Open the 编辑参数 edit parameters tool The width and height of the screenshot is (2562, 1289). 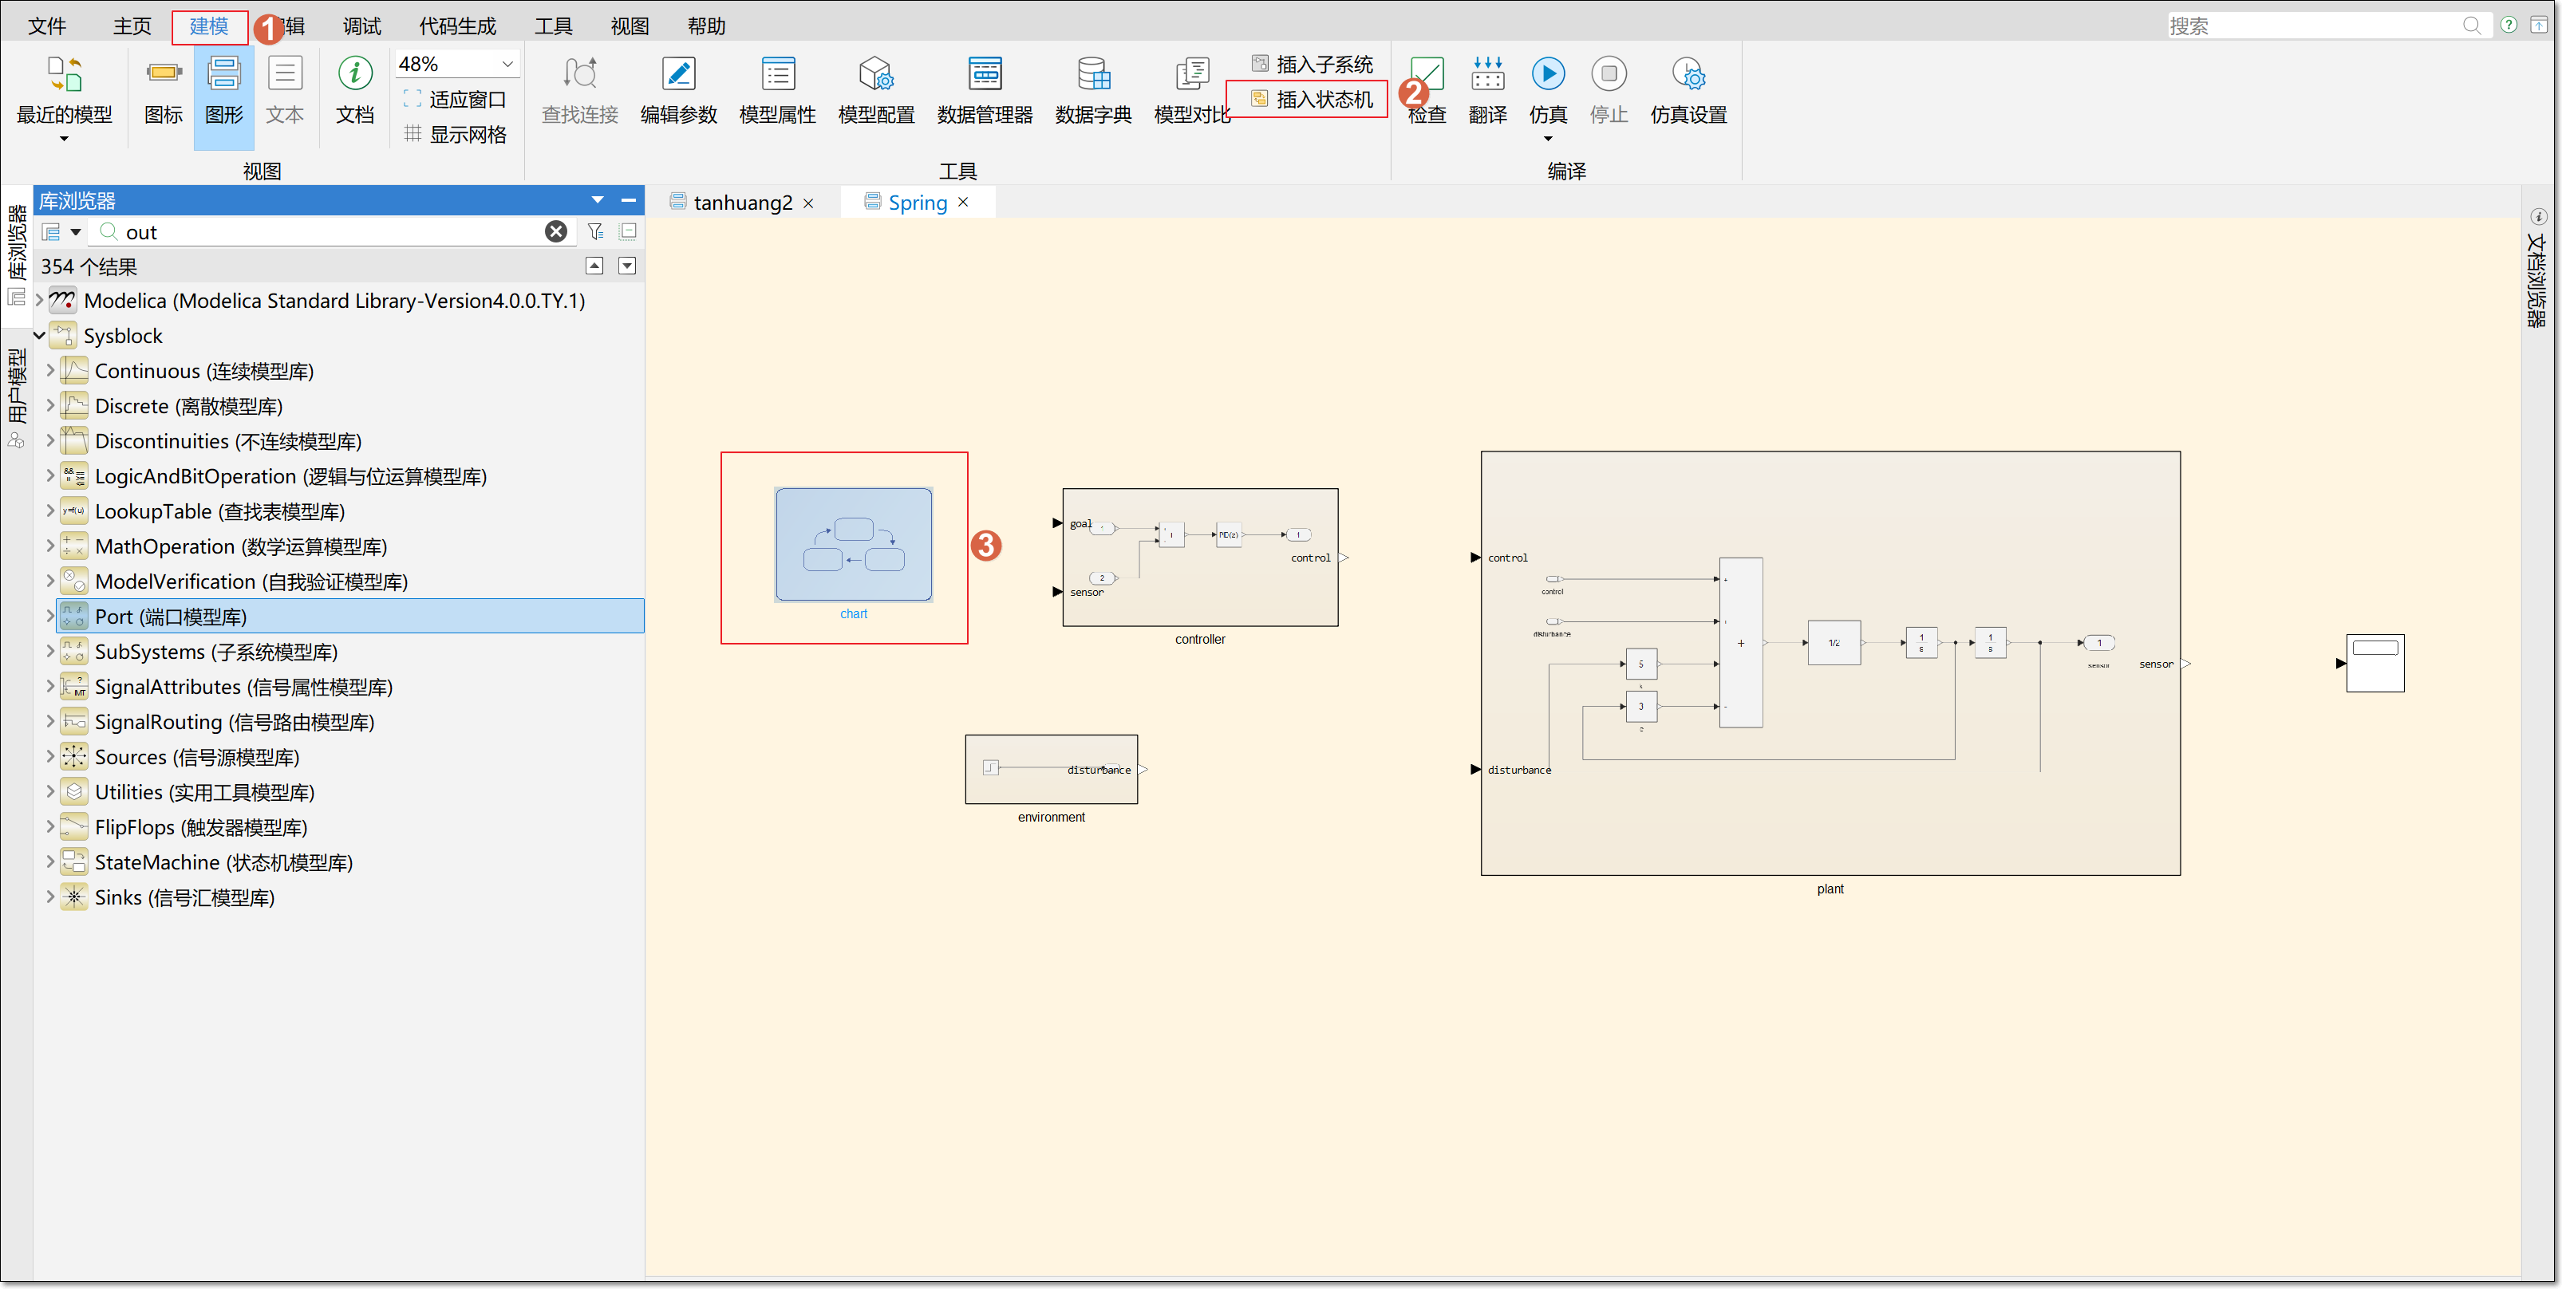[x=678, y=89]
